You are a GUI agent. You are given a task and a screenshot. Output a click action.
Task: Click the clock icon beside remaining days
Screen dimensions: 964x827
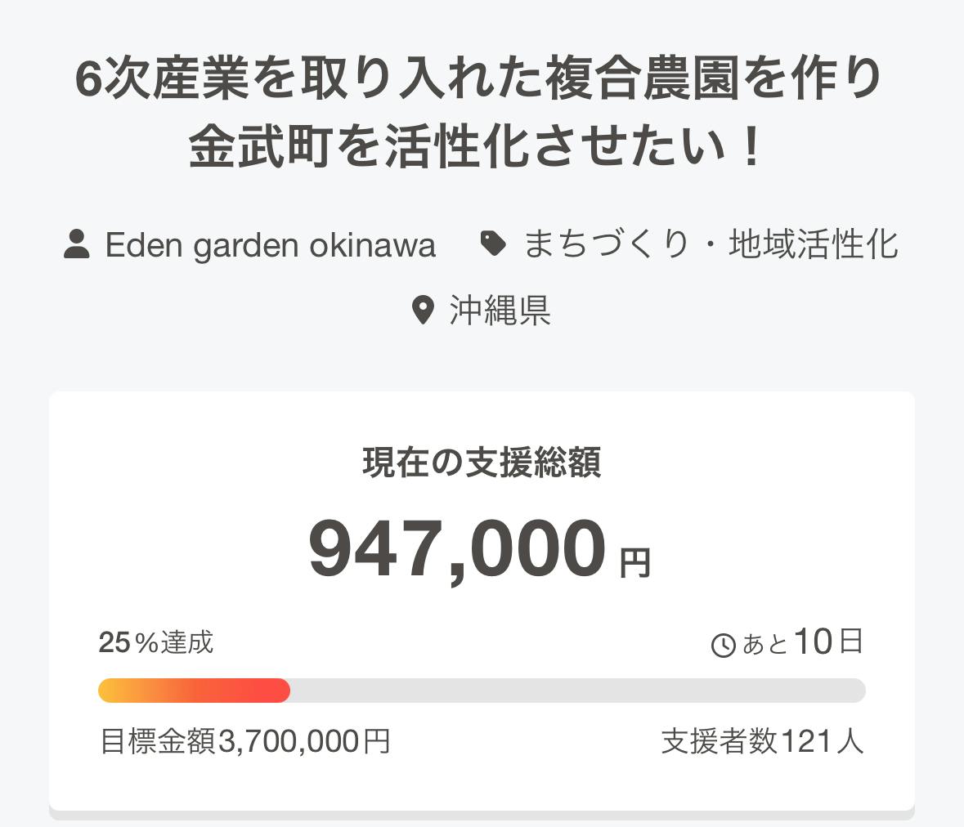point(724,646)
